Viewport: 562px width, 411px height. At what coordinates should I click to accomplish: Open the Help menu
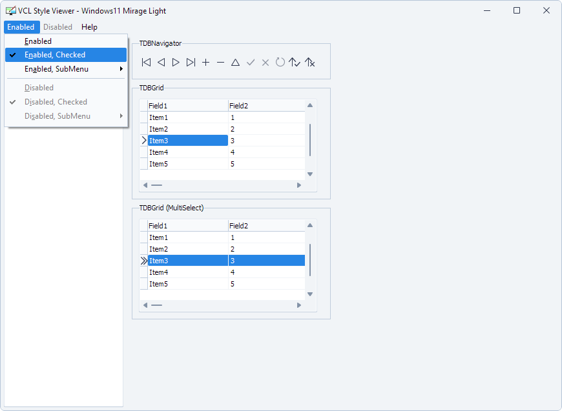coord(89,27)
